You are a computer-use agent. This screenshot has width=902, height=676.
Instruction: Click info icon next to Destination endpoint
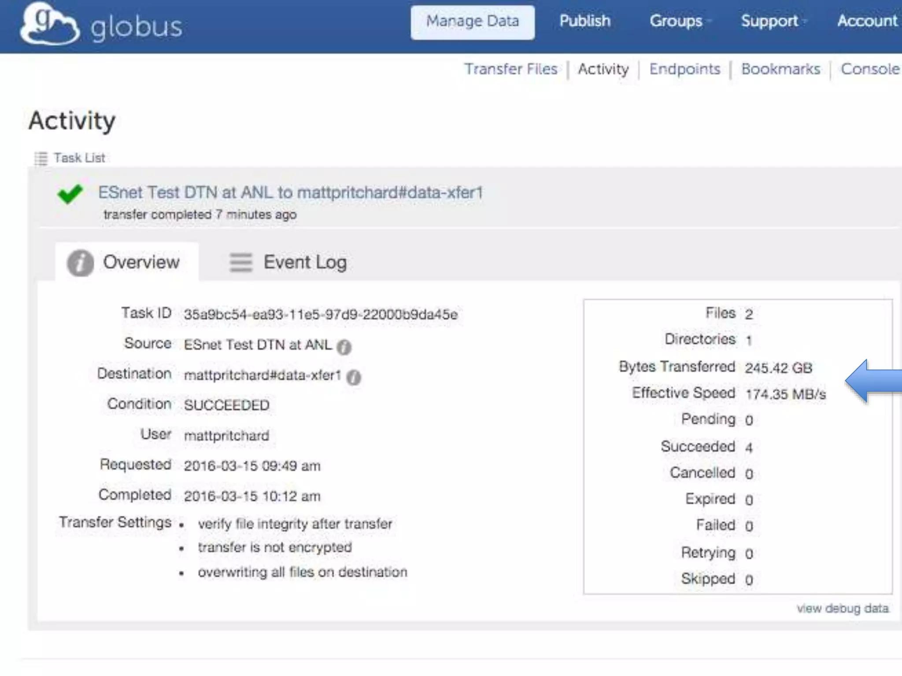click(x=354, y=377)
